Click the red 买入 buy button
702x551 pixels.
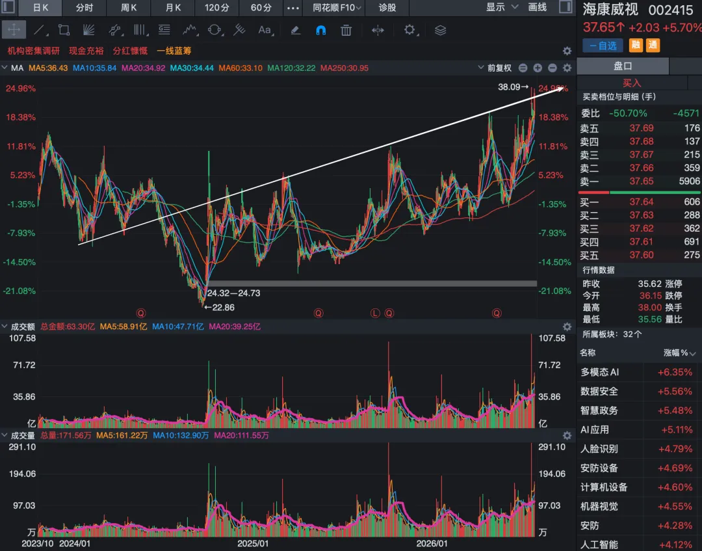(632, 83)
